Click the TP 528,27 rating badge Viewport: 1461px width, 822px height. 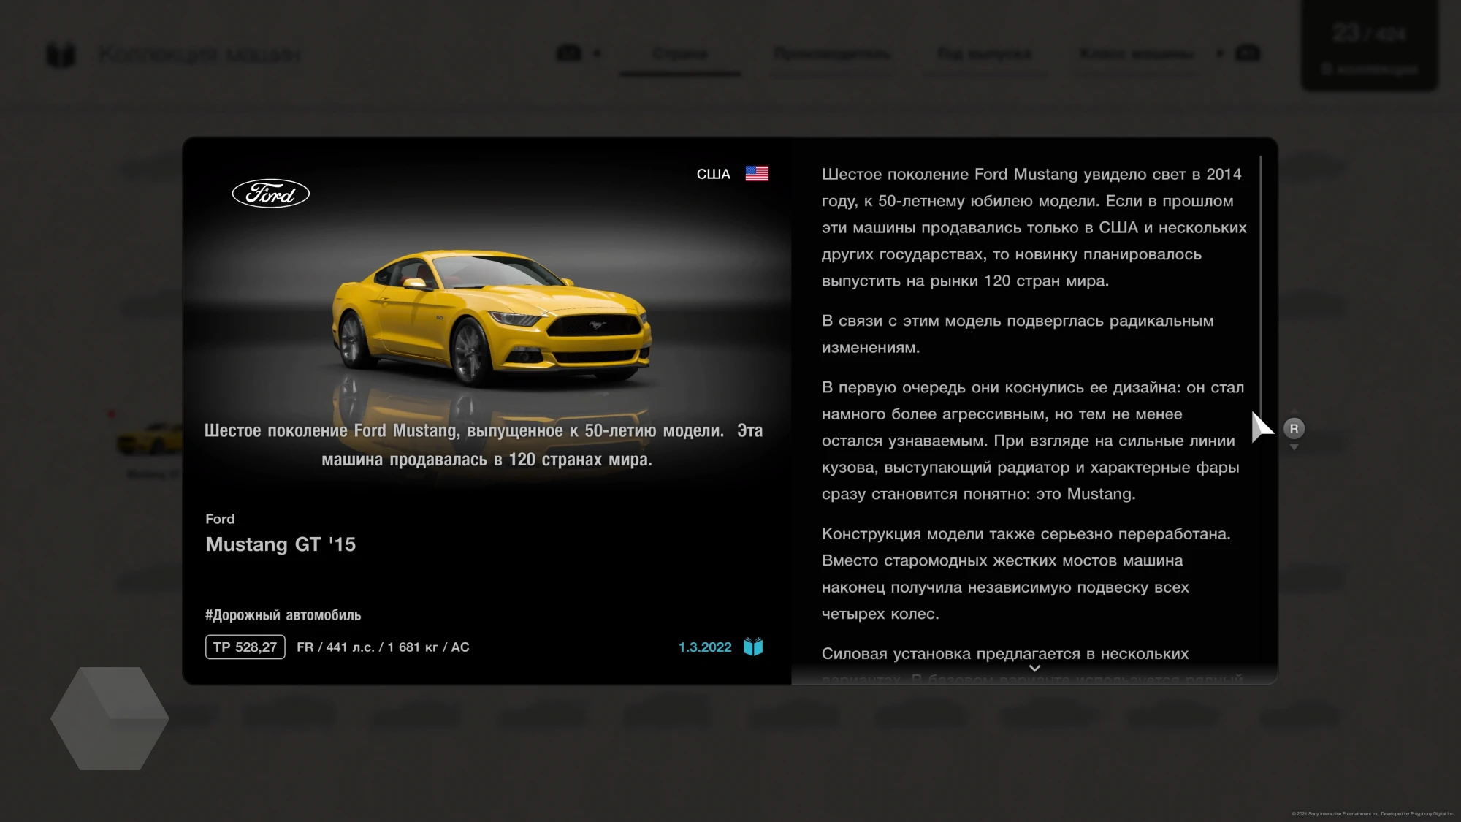coord(245,647)
